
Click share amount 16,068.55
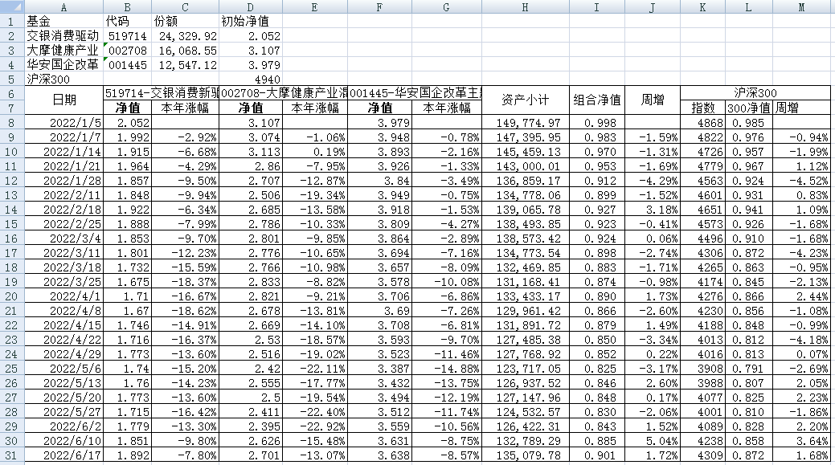click(x=186, y=50)
